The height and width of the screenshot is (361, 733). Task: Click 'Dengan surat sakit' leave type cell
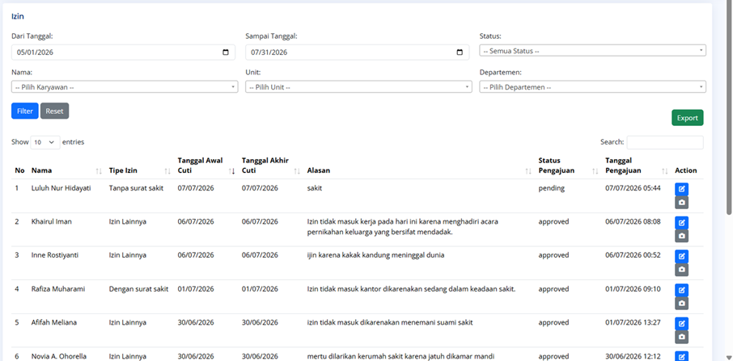[139, 288]
